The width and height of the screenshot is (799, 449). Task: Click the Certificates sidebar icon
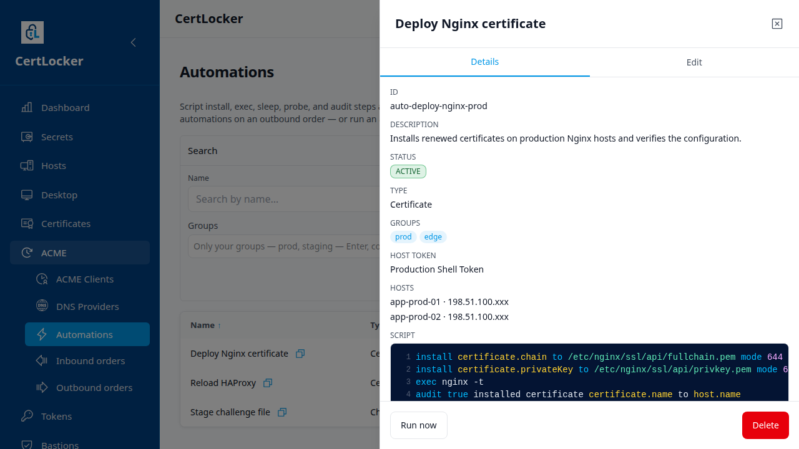click(27, 223)
